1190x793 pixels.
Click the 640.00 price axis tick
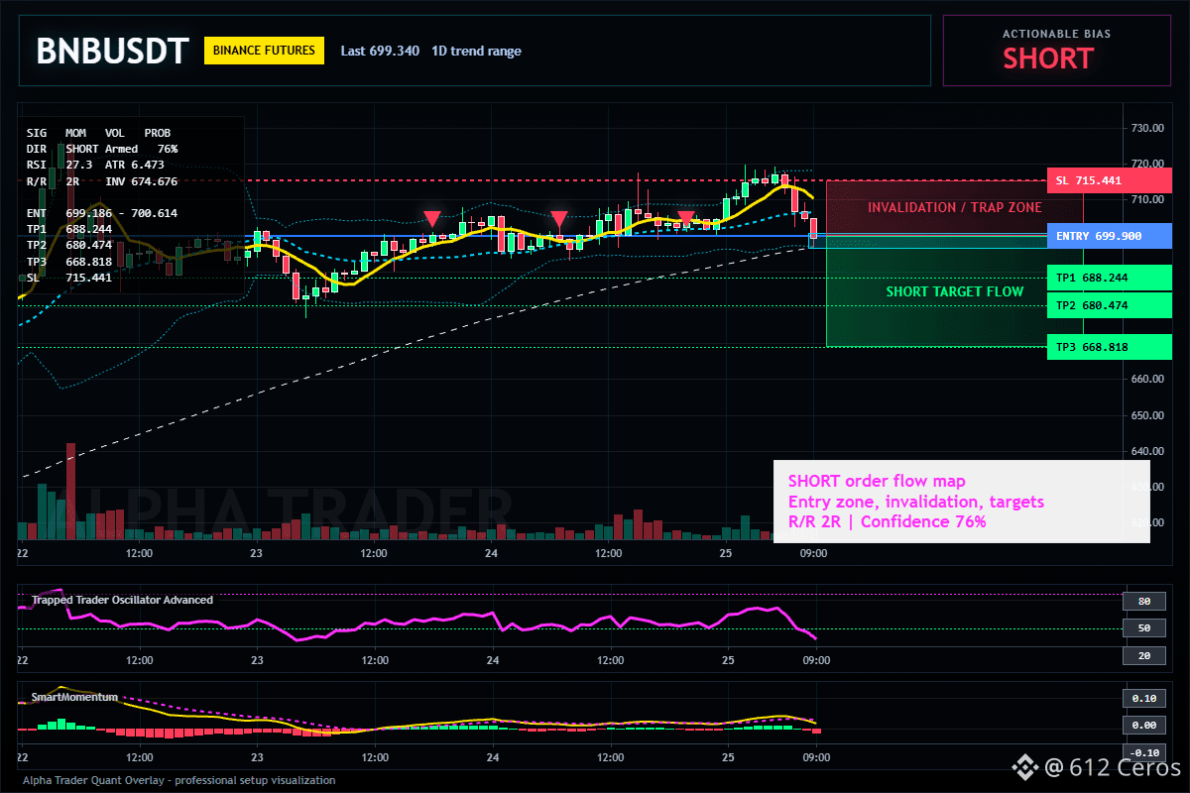coord(1145,450)
